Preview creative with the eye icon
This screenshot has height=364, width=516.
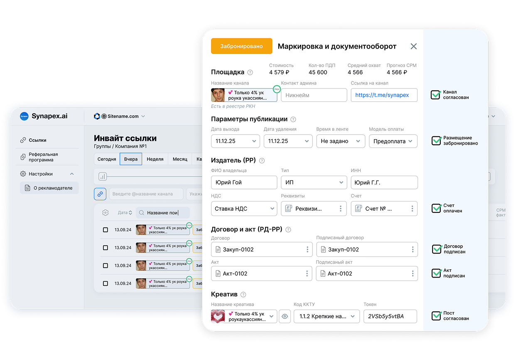click(285, 316)
